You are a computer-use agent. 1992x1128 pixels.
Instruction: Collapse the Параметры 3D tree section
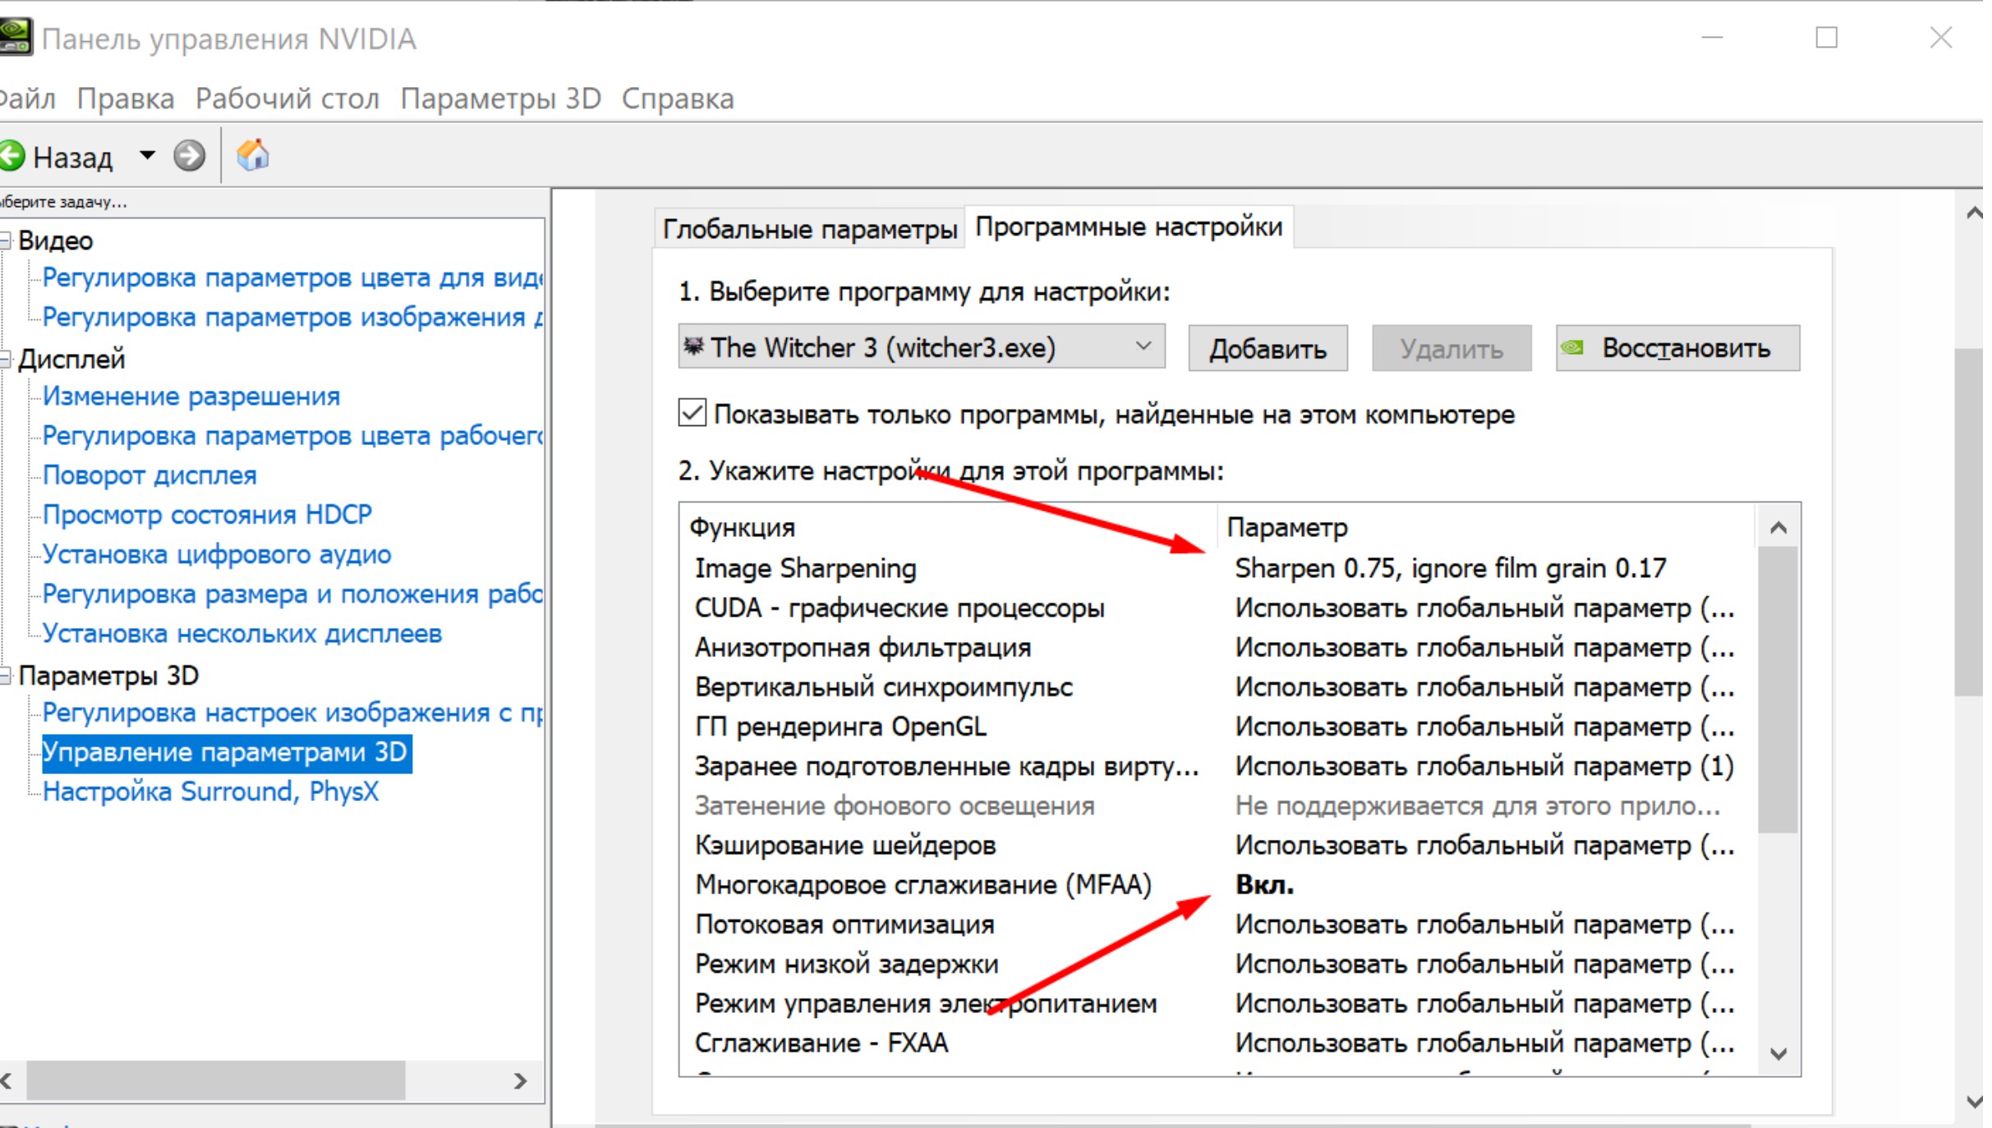click(5, 676)
